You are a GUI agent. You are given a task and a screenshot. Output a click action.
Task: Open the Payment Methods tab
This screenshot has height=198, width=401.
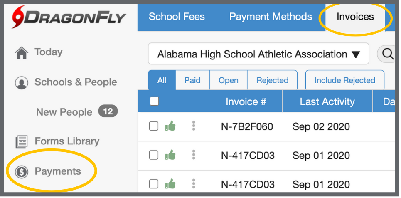click(271, 17)
